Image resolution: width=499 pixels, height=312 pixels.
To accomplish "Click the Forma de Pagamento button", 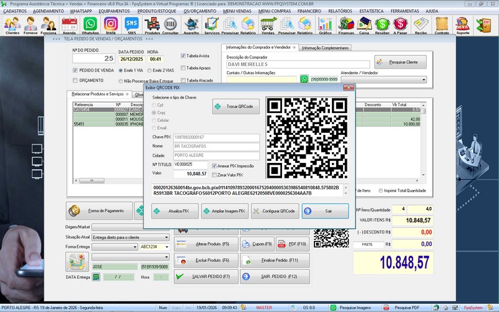I will click(x=99, y=211).
